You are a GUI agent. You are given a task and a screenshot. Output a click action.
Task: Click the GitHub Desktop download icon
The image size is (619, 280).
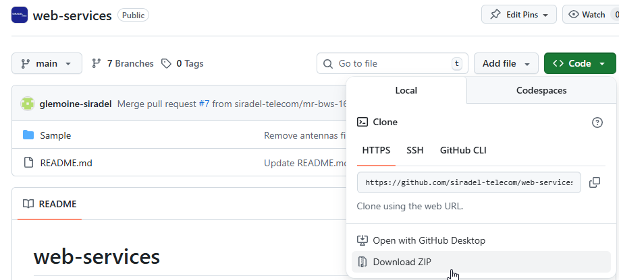[362, 240]
